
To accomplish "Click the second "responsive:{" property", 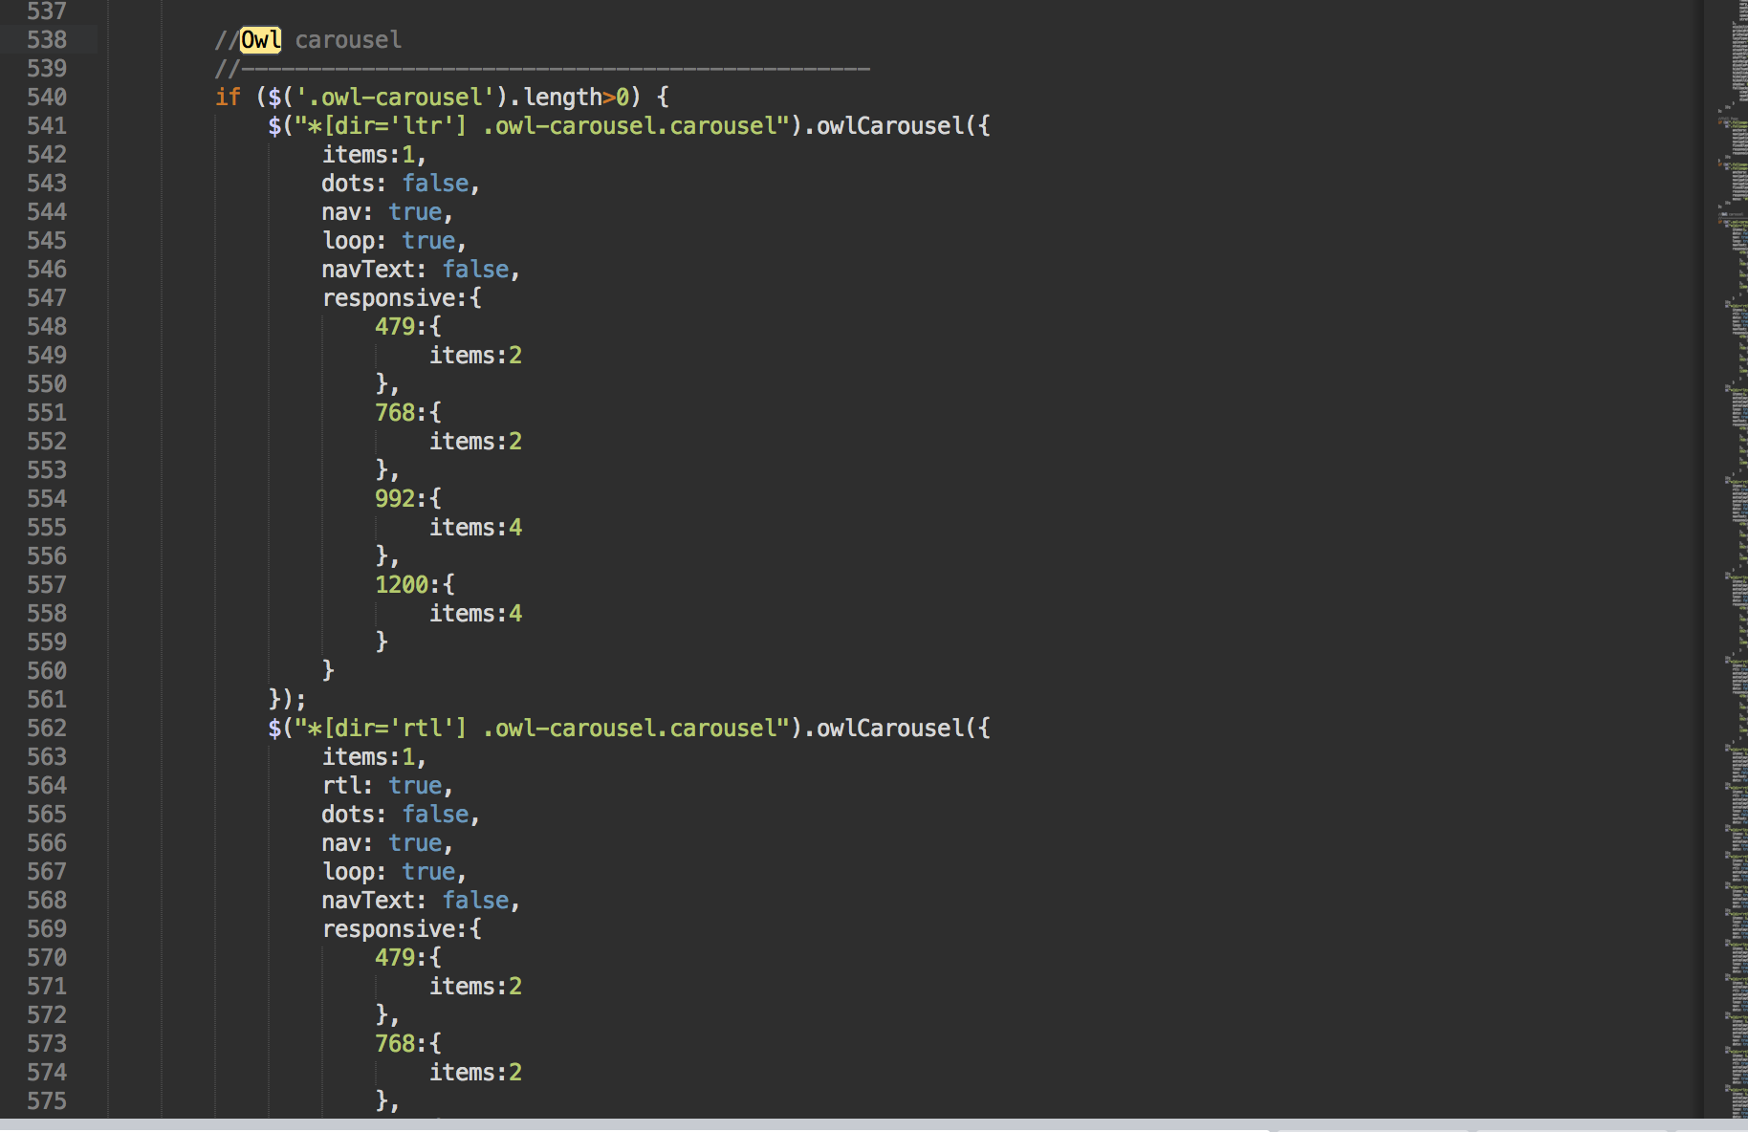I will 402,928.
